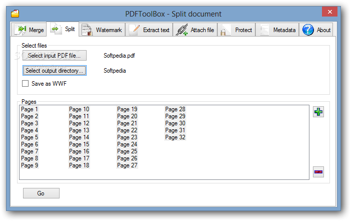Select Page 17 in the list

[x=79, y=158]
